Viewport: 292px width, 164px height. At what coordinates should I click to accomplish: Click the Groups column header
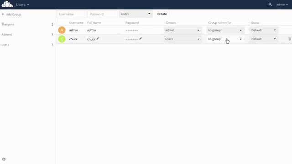click(x=171, y=22)
